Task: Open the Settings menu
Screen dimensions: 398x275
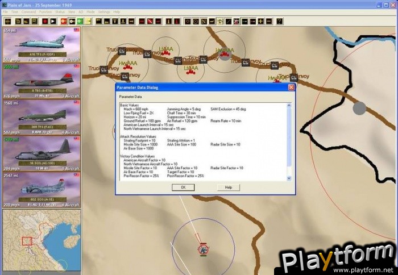Action: point(104,12)
